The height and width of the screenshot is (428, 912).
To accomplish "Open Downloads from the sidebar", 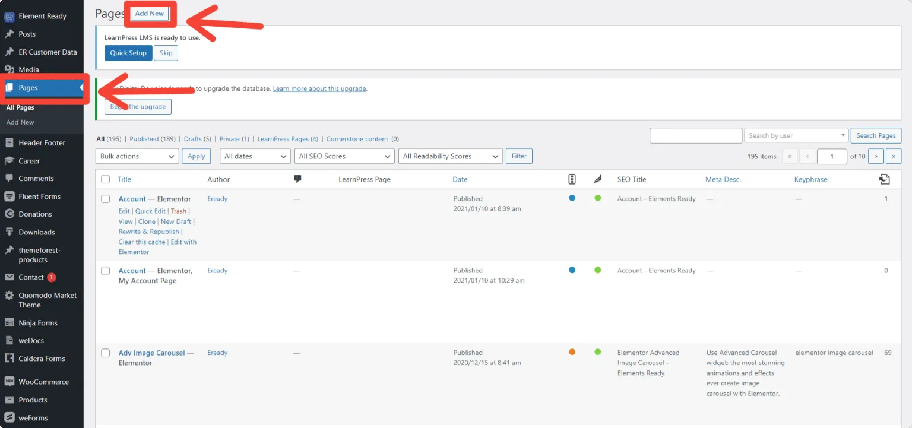I will coord(36,232).
